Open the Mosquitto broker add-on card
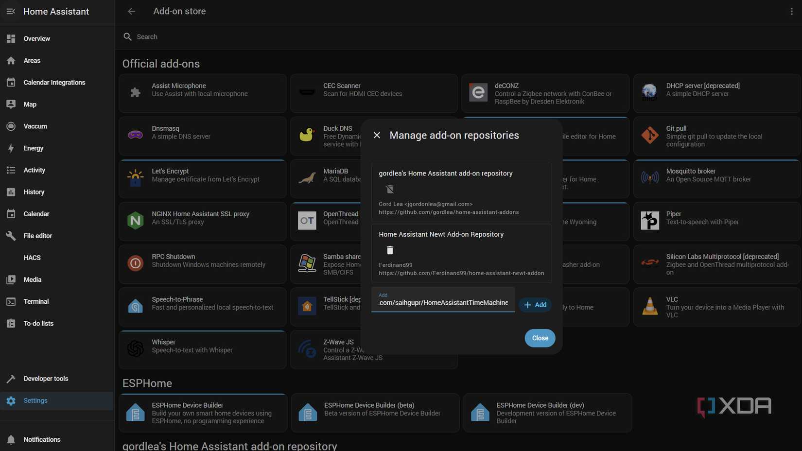 (717, 179)
